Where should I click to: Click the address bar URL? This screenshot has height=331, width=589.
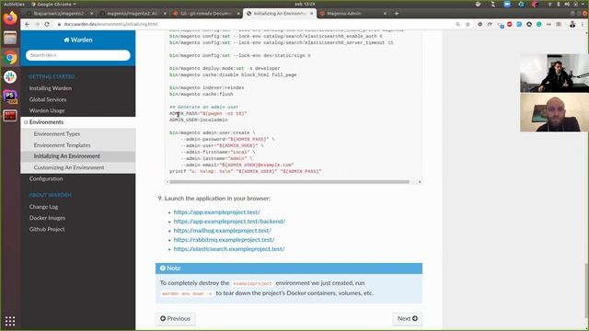[110, 24]
